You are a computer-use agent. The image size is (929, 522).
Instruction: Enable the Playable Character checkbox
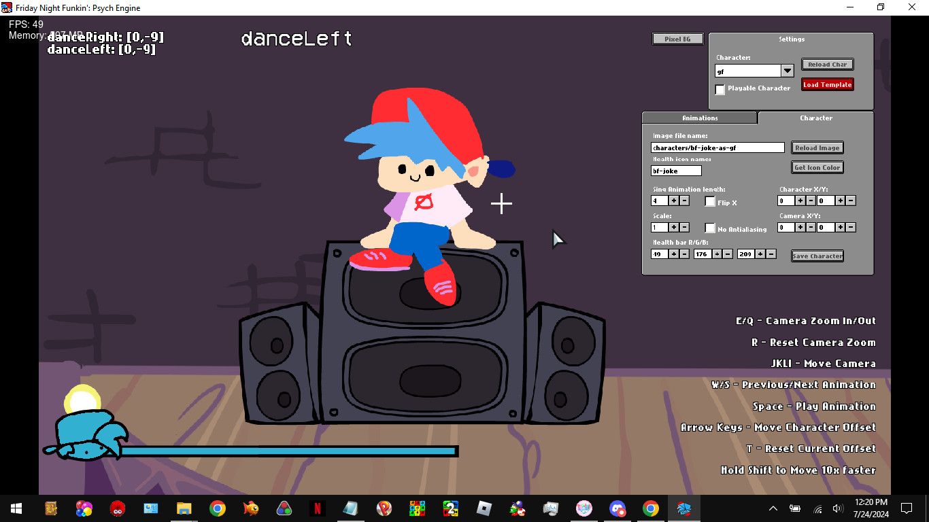[720, 89]
